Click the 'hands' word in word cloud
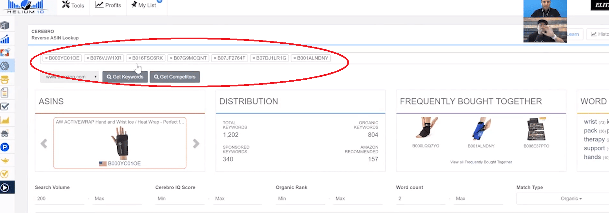 click(592, 157)
